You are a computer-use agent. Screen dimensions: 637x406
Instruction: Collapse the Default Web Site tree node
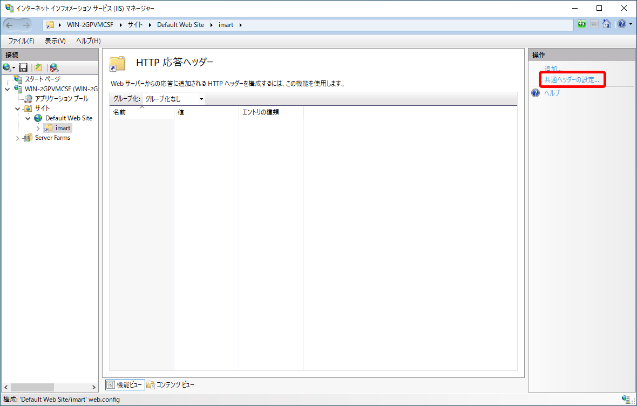[28, 118]
